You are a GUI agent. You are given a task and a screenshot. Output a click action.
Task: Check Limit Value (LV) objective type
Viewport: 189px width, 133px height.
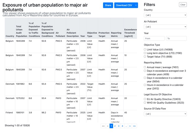(145, 49)
